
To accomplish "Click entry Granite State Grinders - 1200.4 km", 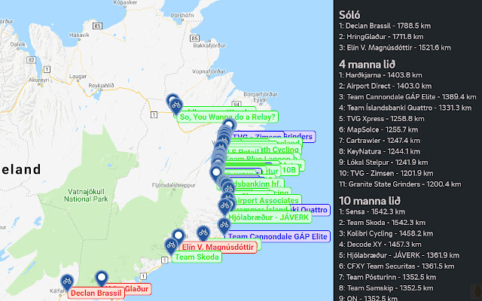I will pyautogui.click(x=400, y=184).
